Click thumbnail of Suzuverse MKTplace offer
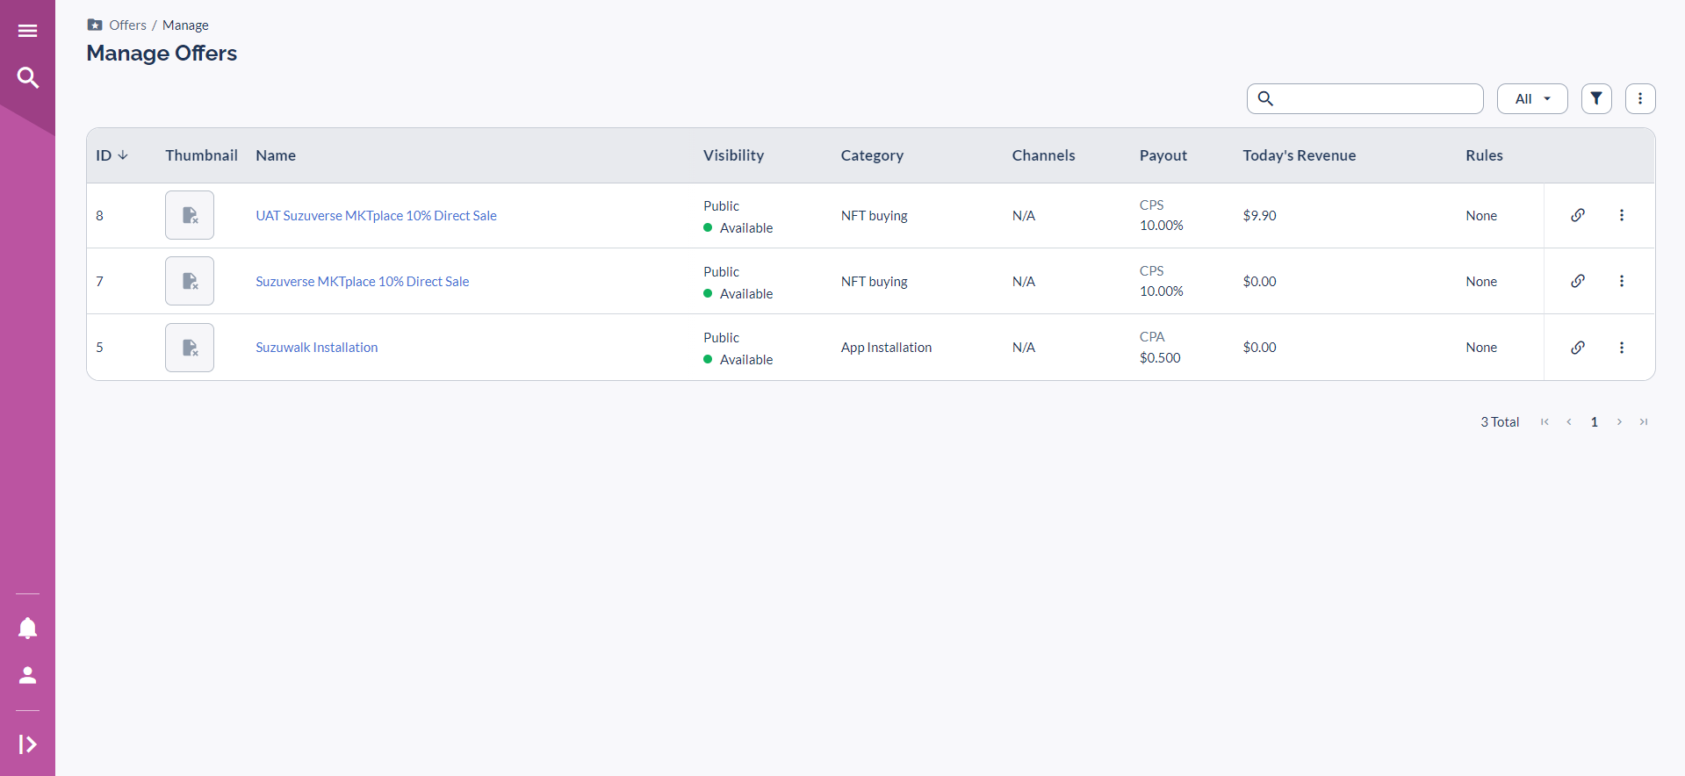Screen dimensions: 1685x776 point(190,281)
